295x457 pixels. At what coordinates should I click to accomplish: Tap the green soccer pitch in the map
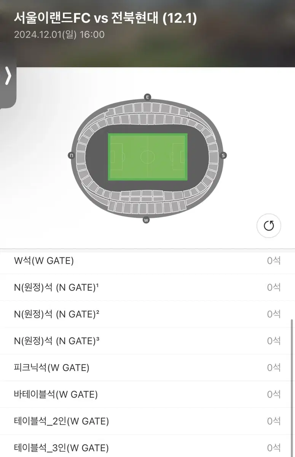click(148, 157)
